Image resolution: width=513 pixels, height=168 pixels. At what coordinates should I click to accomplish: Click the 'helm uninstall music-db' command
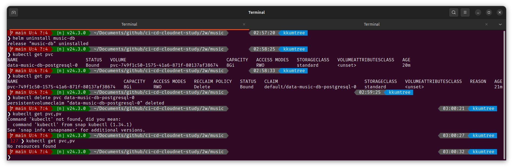pyautogui.click(x=44, y=38)
